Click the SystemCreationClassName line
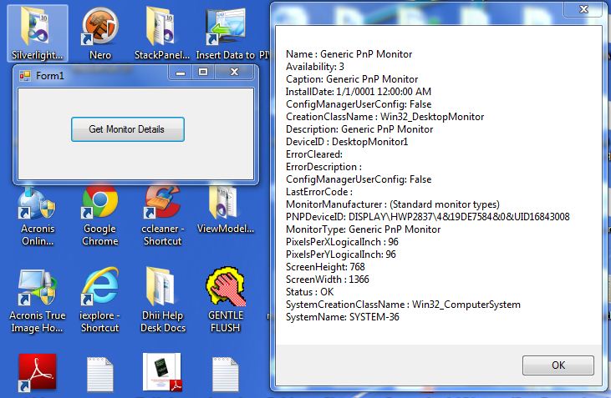 point(403,305)
